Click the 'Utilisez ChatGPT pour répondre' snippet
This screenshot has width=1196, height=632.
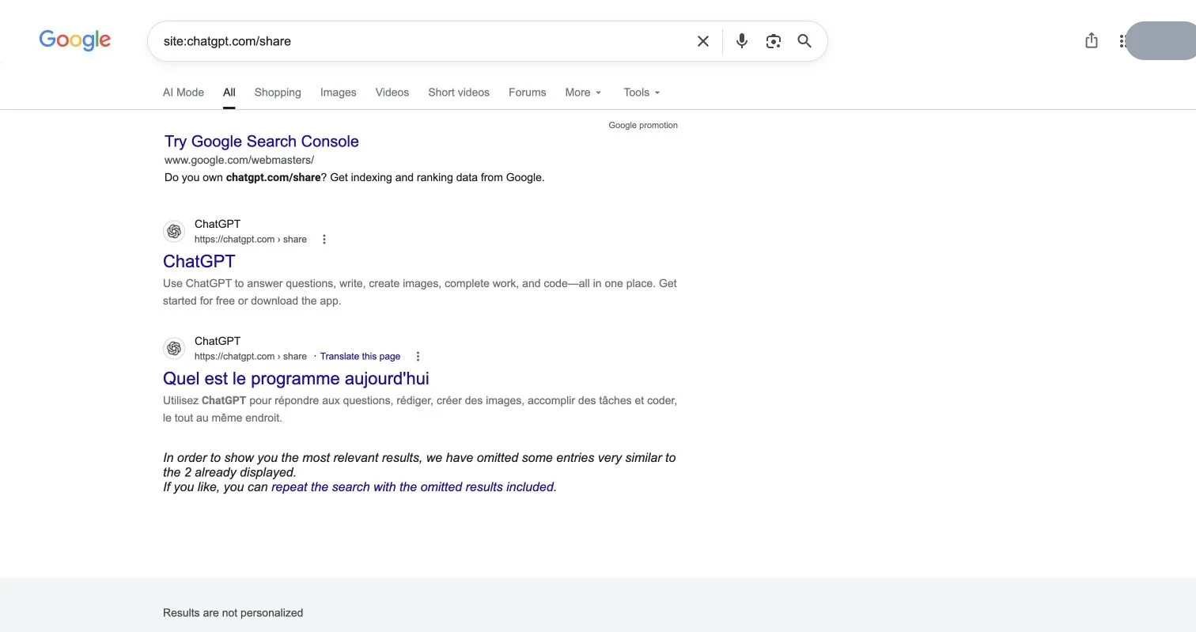coord(420,409)
